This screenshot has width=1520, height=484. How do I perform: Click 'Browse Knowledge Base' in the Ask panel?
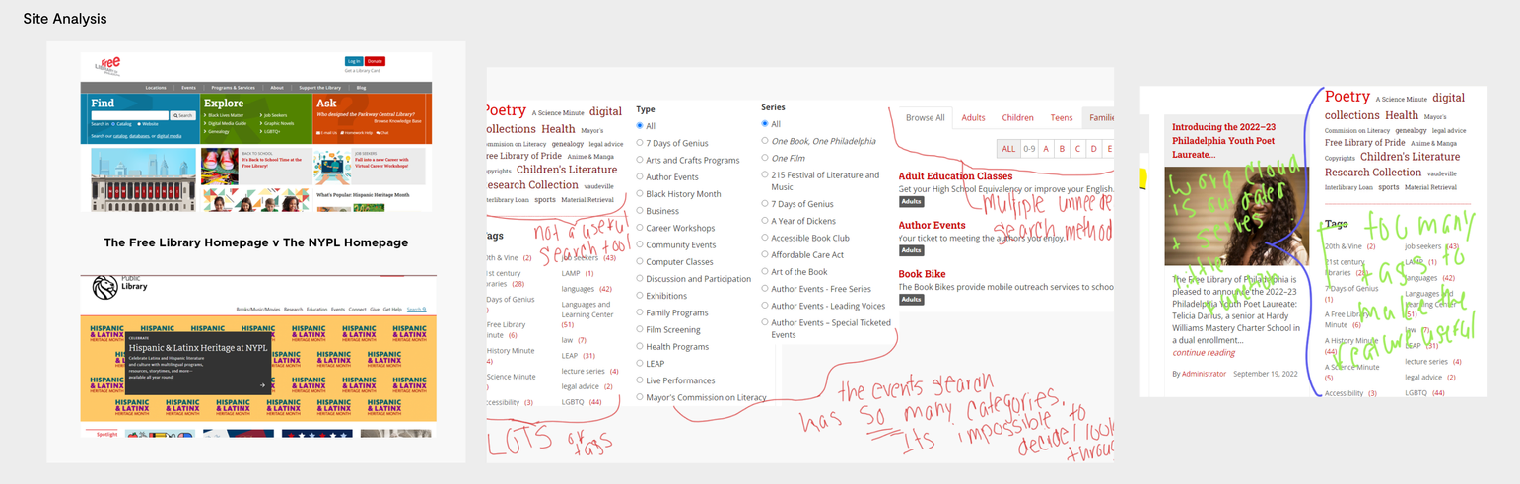tap(397, 121)
